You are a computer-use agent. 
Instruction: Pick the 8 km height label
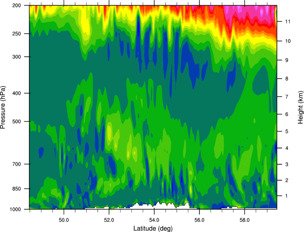pos(287,79)
